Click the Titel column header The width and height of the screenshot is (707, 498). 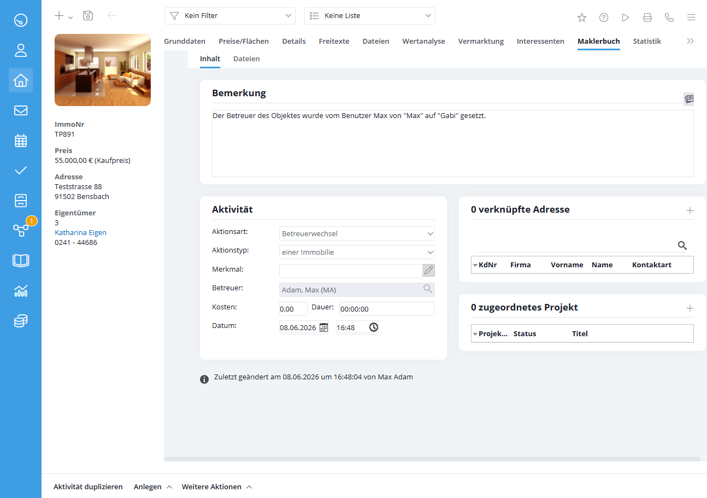coord(580,333)
